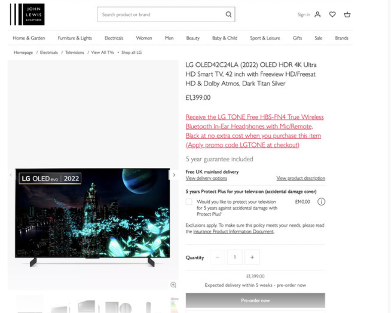Viewport: 391px width, 313px height.
Task: Zoom product image with magnifier icon
Action: 174,285
